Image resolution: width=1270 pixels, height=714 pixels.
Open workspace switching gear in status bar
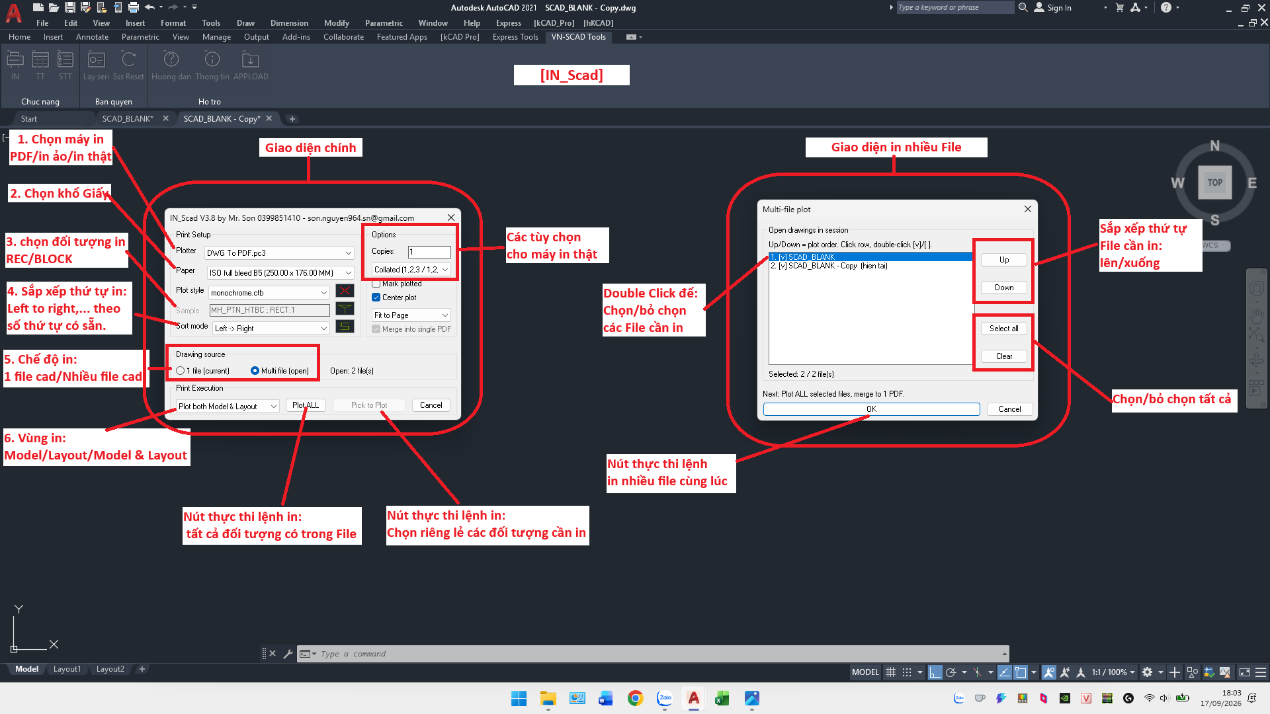click(1148, 672)
